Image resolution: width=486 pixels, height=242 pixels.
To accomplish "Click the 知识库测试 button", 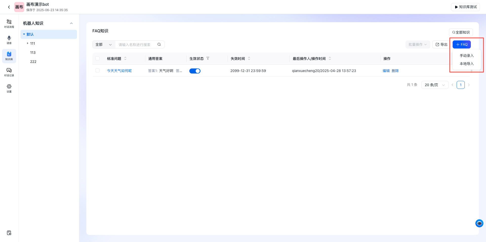I will click(x=465, y=7).
